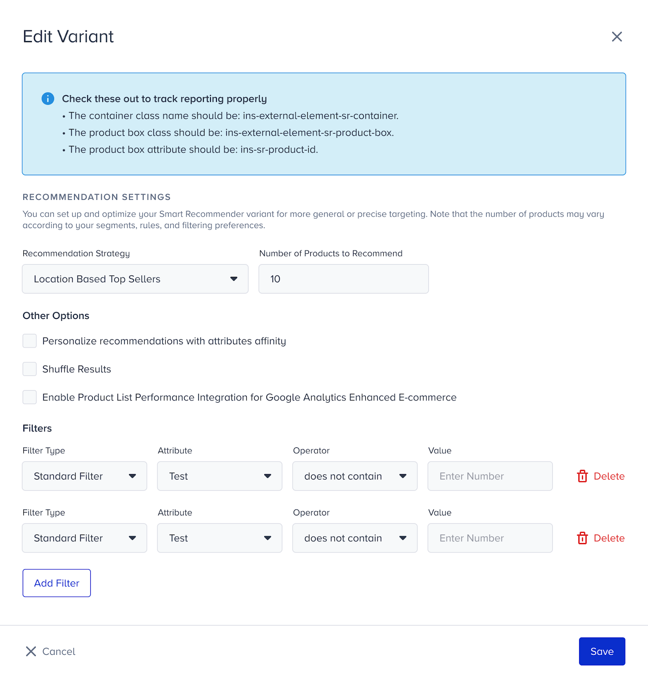Screen dimensions: 648x676
Task: Open the first row Attribute dropdown
Action: point(219,476)
